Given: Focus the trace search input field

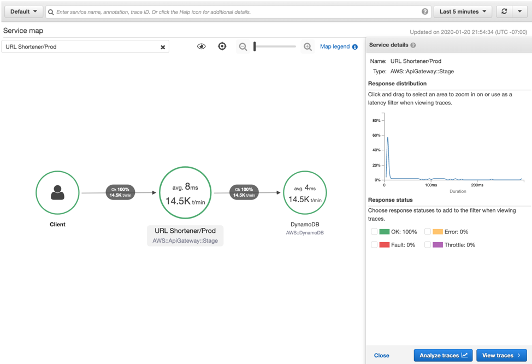Looking at the screenshot, I should (238, 12).
